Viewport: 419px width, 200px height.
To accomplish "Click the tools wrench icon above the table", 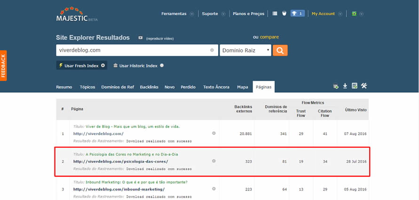I will pos(364,86).
